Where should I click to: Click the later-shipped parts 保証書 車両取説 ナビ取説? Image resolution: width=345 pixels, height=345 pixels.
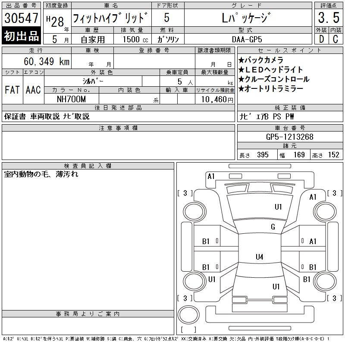47,116
